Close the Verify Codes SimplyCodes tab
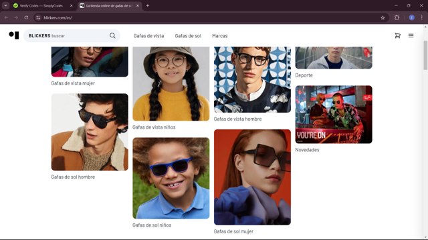This screenshot has height=240, width=428. [x=72, y=5]
